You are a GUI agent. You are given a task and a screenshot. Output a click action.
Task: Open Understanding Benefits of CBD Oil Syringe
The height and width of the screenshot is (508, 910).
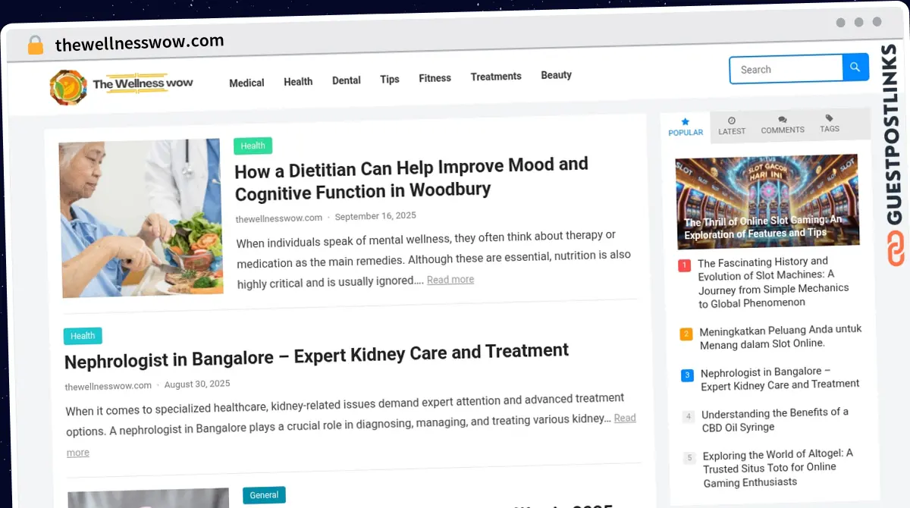pyautogui.click(x=775, y=419)
